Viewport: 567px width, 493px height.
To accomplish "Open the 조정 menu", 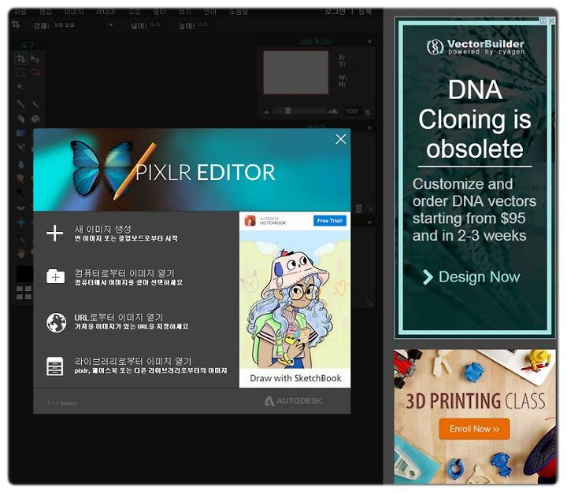I will point(134,12).
